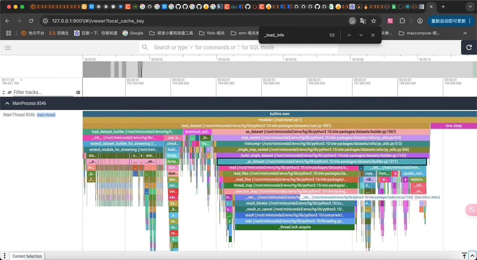Open the flink-相关 bookmark folder
The height and width of the screenshot is (260, 477).
coord(212,33)
